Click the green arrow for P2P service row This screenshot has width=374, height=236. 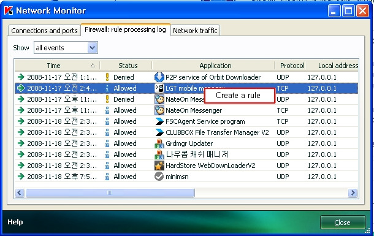21,77
